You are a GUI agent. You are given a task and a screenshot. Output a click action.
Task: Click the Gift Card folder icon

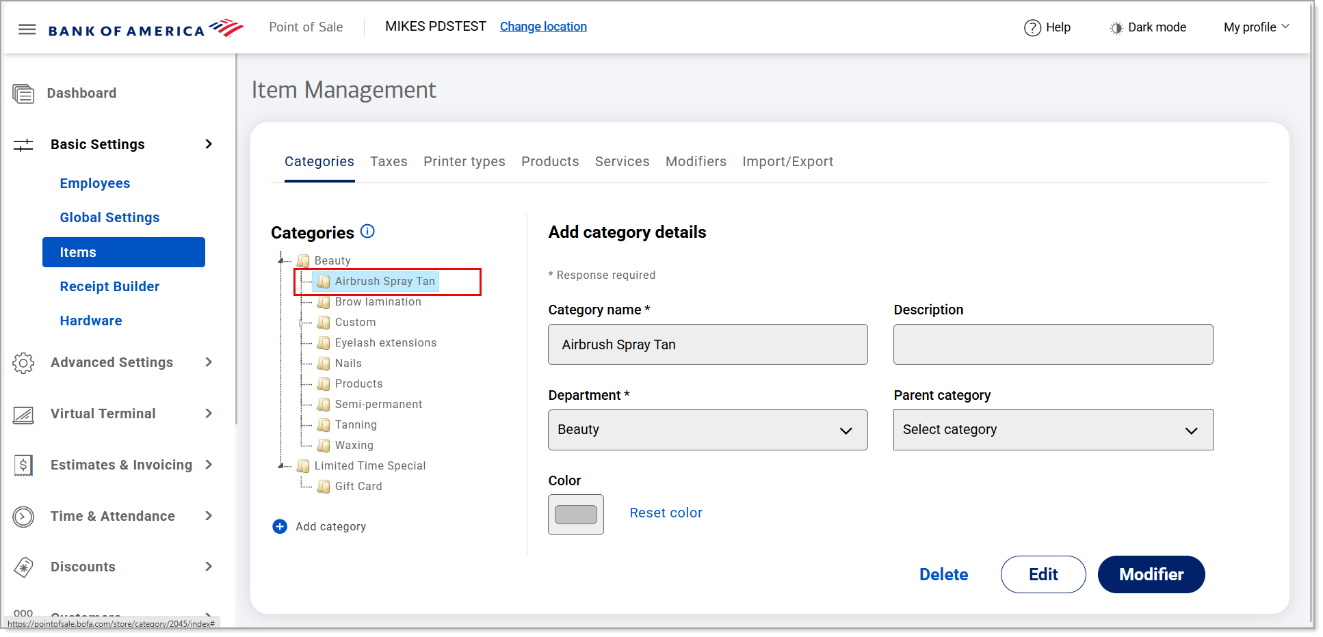[x=324, y=487]
